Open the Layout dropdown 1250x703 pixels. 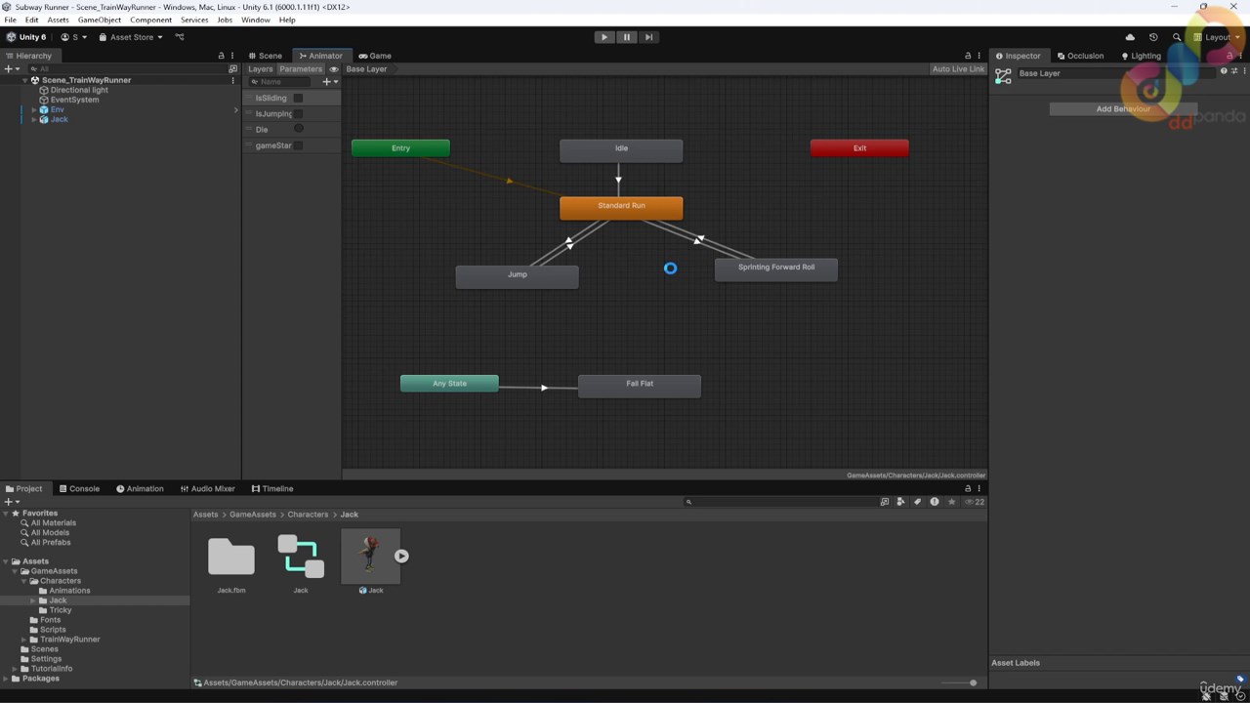point(1216,37)
